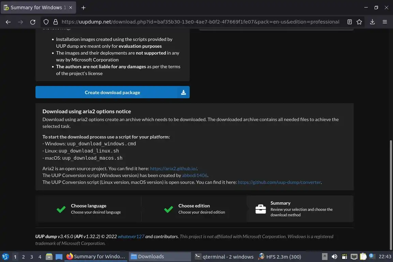393x262 pixels.
Task: Click the HFS tray icon
Action: pos(344,257)
